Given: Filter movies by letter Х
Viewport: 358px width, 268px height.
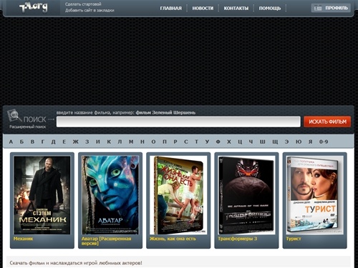Looking at the screenshot, I should 229,142.
